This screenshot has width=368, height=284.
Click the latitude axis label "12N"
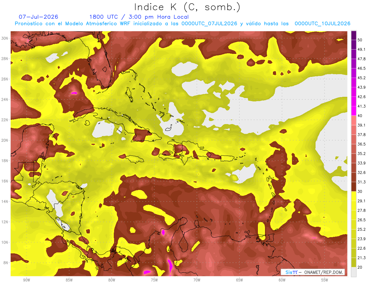pyautogui.click(x=5, y=222)
